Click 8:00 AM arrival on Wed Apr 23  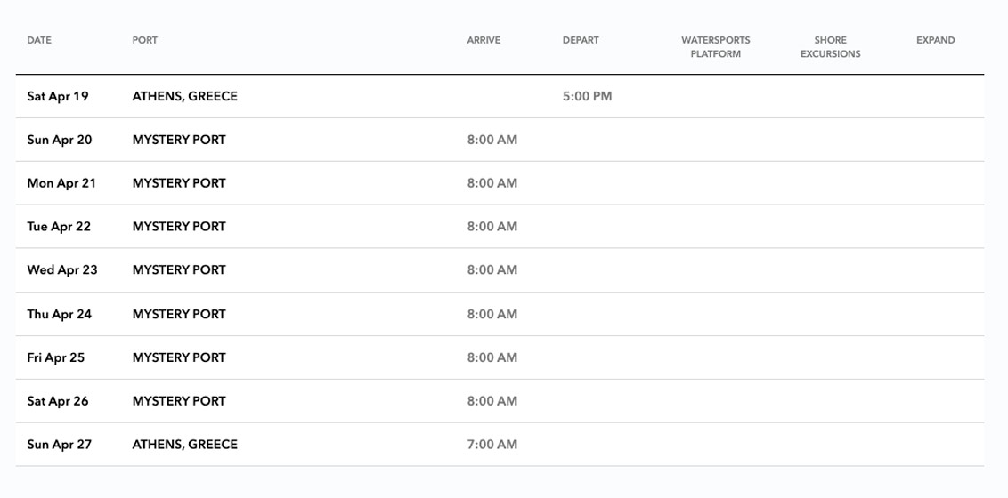492,269
